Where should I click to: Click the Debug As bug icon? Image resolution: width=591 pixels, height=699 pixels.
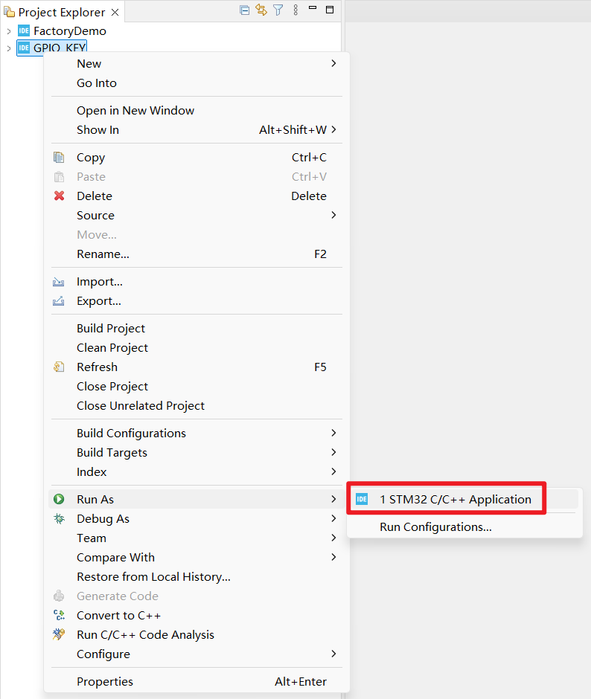click(x=60, y=519)
